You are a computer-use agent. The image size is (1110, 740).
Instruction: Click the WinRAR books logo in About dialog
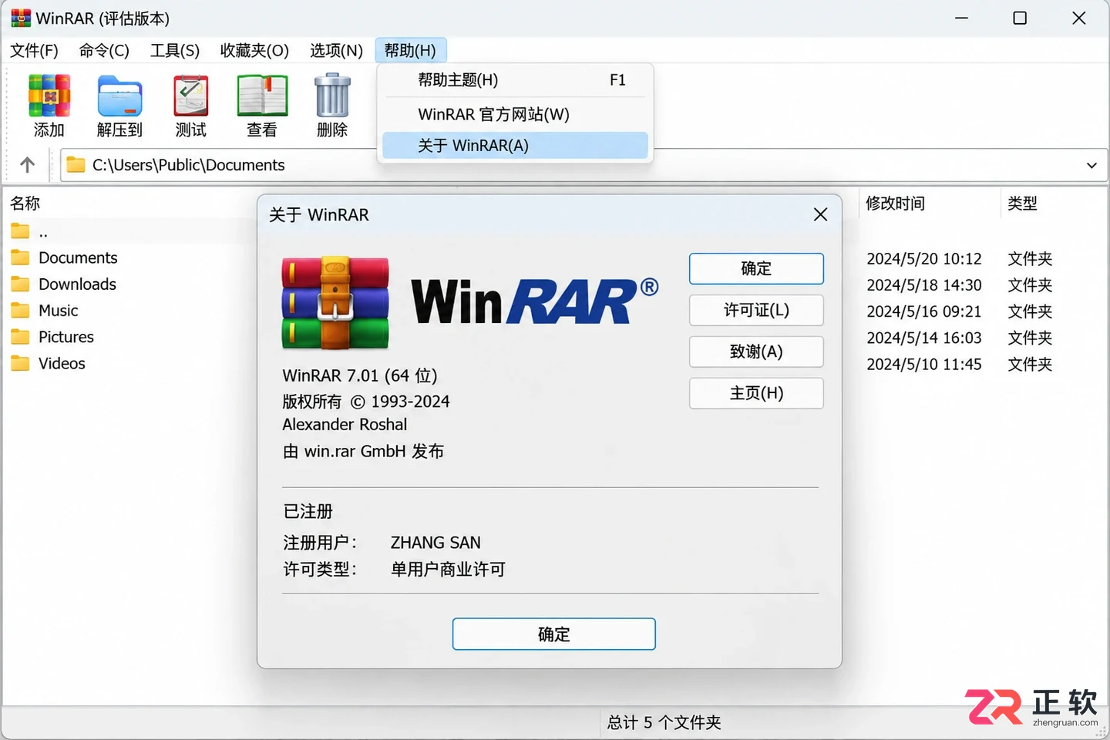(335, 303)
